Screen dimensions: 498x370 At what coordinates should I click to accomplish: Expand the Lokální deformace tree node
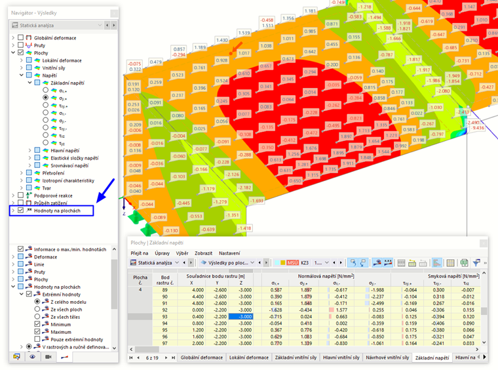point(21,60)
